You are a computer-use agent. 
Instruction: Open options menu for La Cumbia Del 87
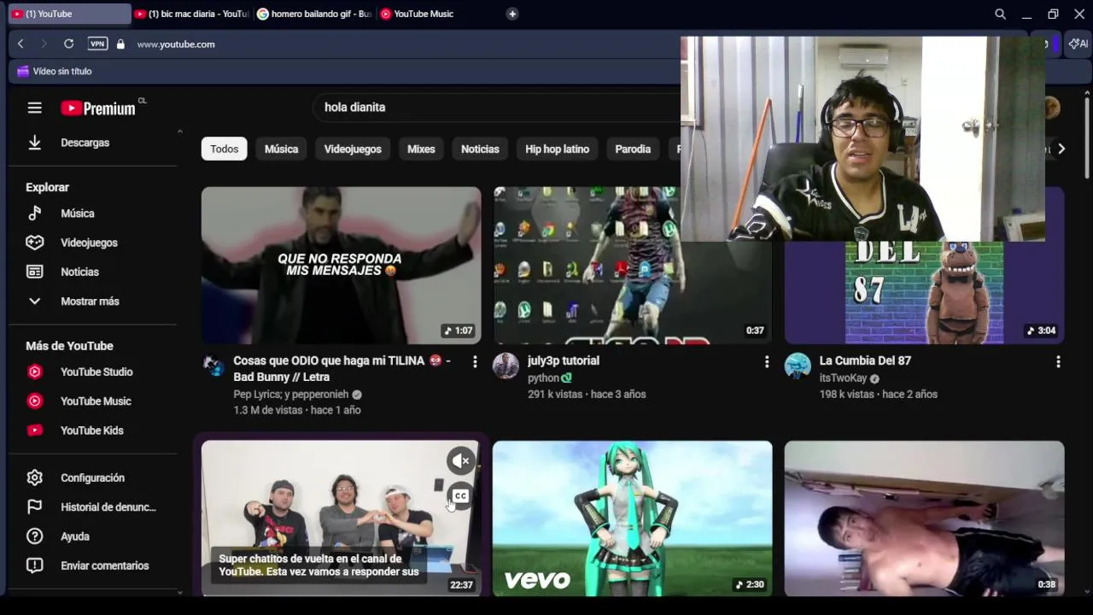(x=1058, y=362)
